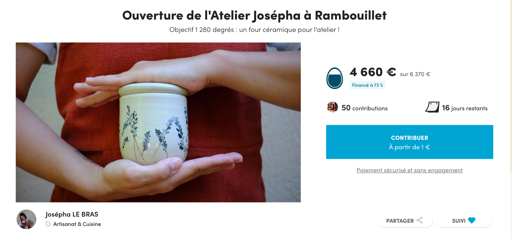This screenshot has width=512, height=241.
Task: Click the CONTRIBUER button
Action: click(x=410, y=142)
